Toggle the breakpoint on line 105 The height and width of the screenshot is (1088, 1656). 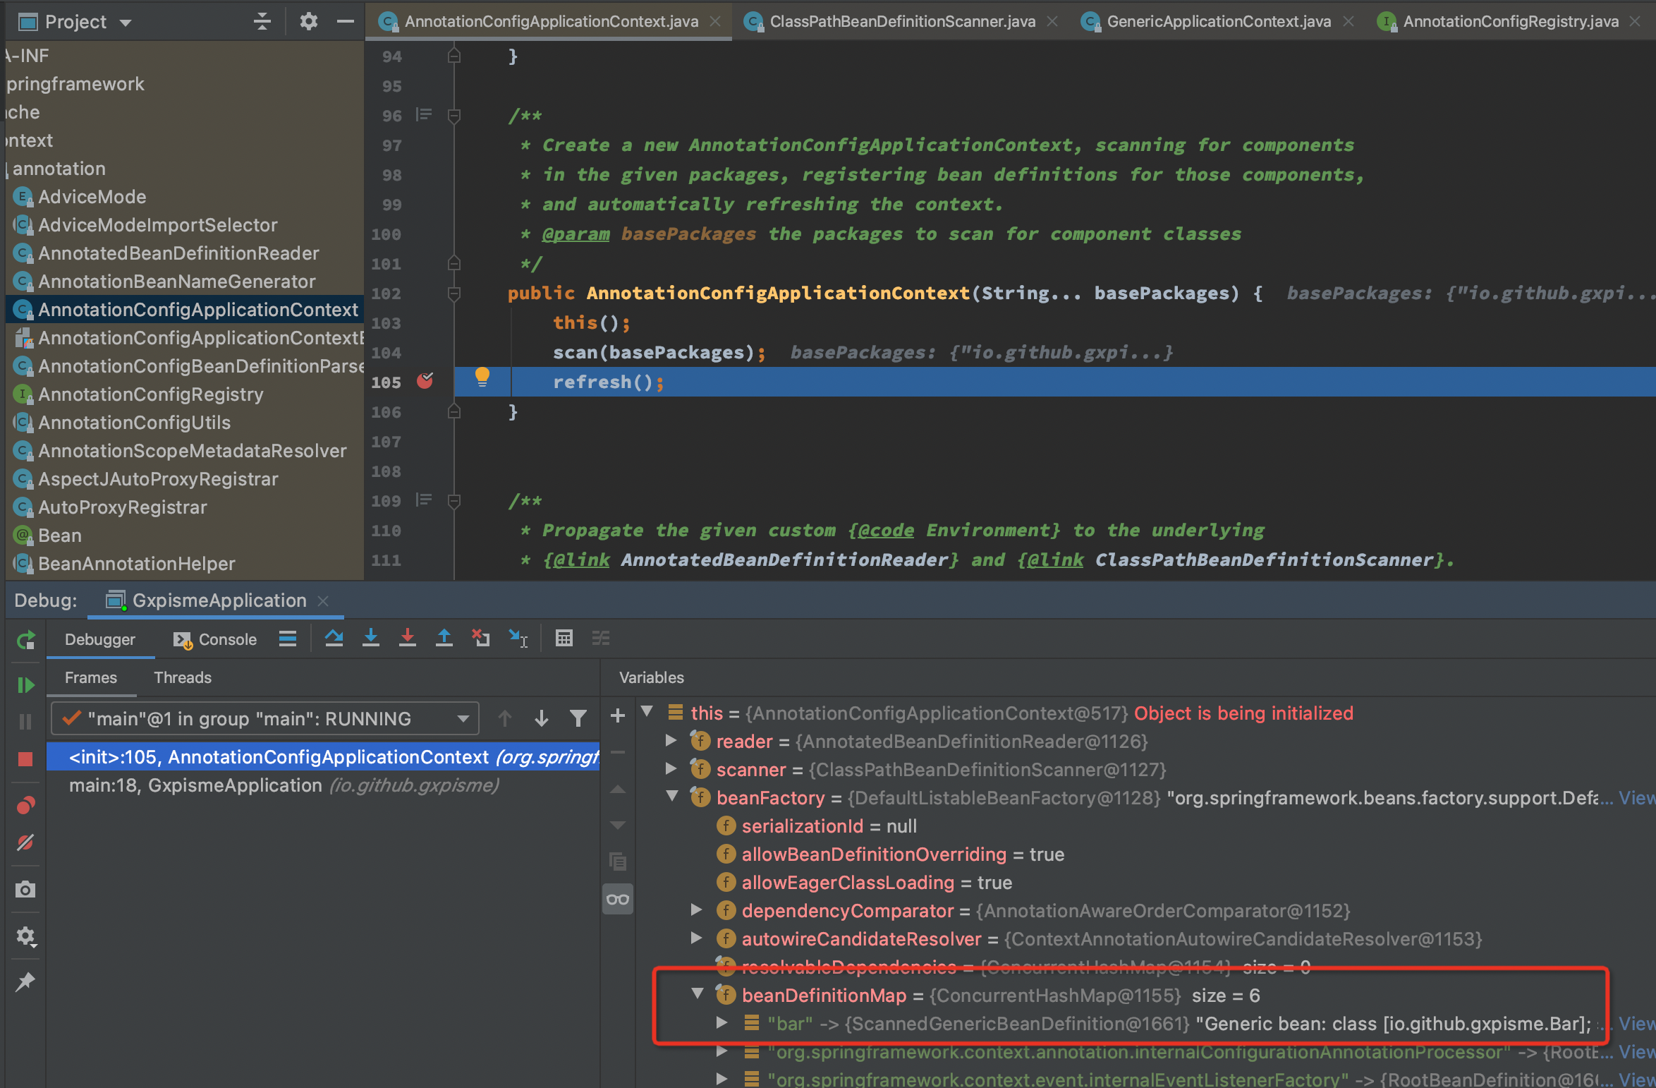click(x=425, y=382)
